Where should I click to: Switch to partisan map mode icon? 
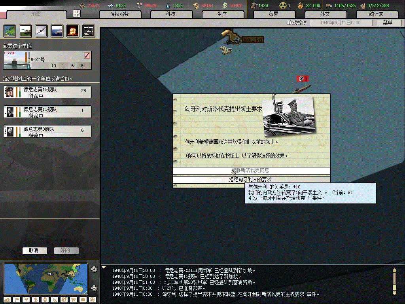coord(55,300)
